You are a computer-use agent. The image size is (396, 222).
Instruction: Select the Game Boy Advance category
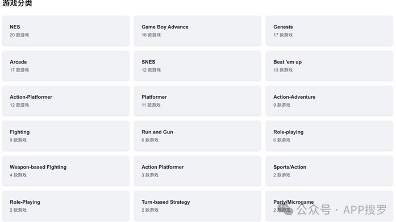point(198,31)
